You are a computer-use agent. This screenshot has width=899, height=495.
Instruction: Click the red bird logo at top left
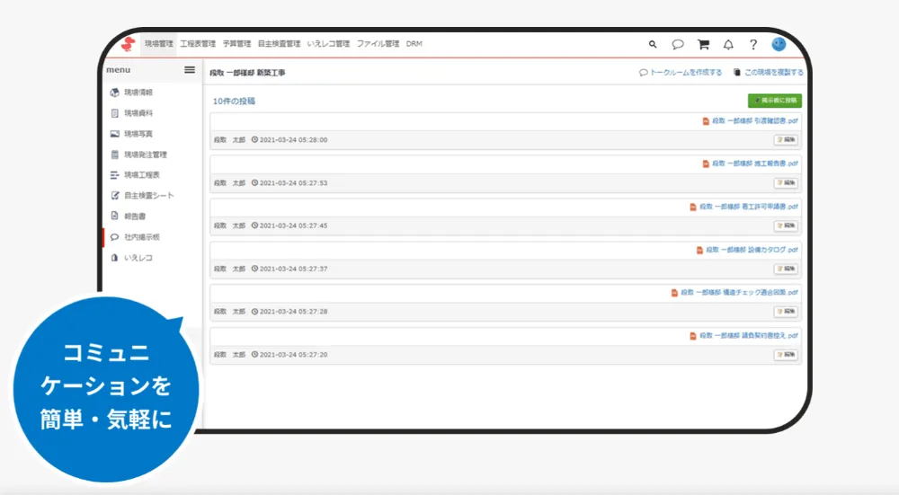129,44
